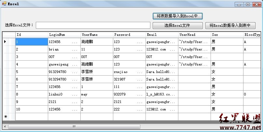Select Email cell 'l_x_h@163.co...'

pyautogui.click(x=162, y=94)
